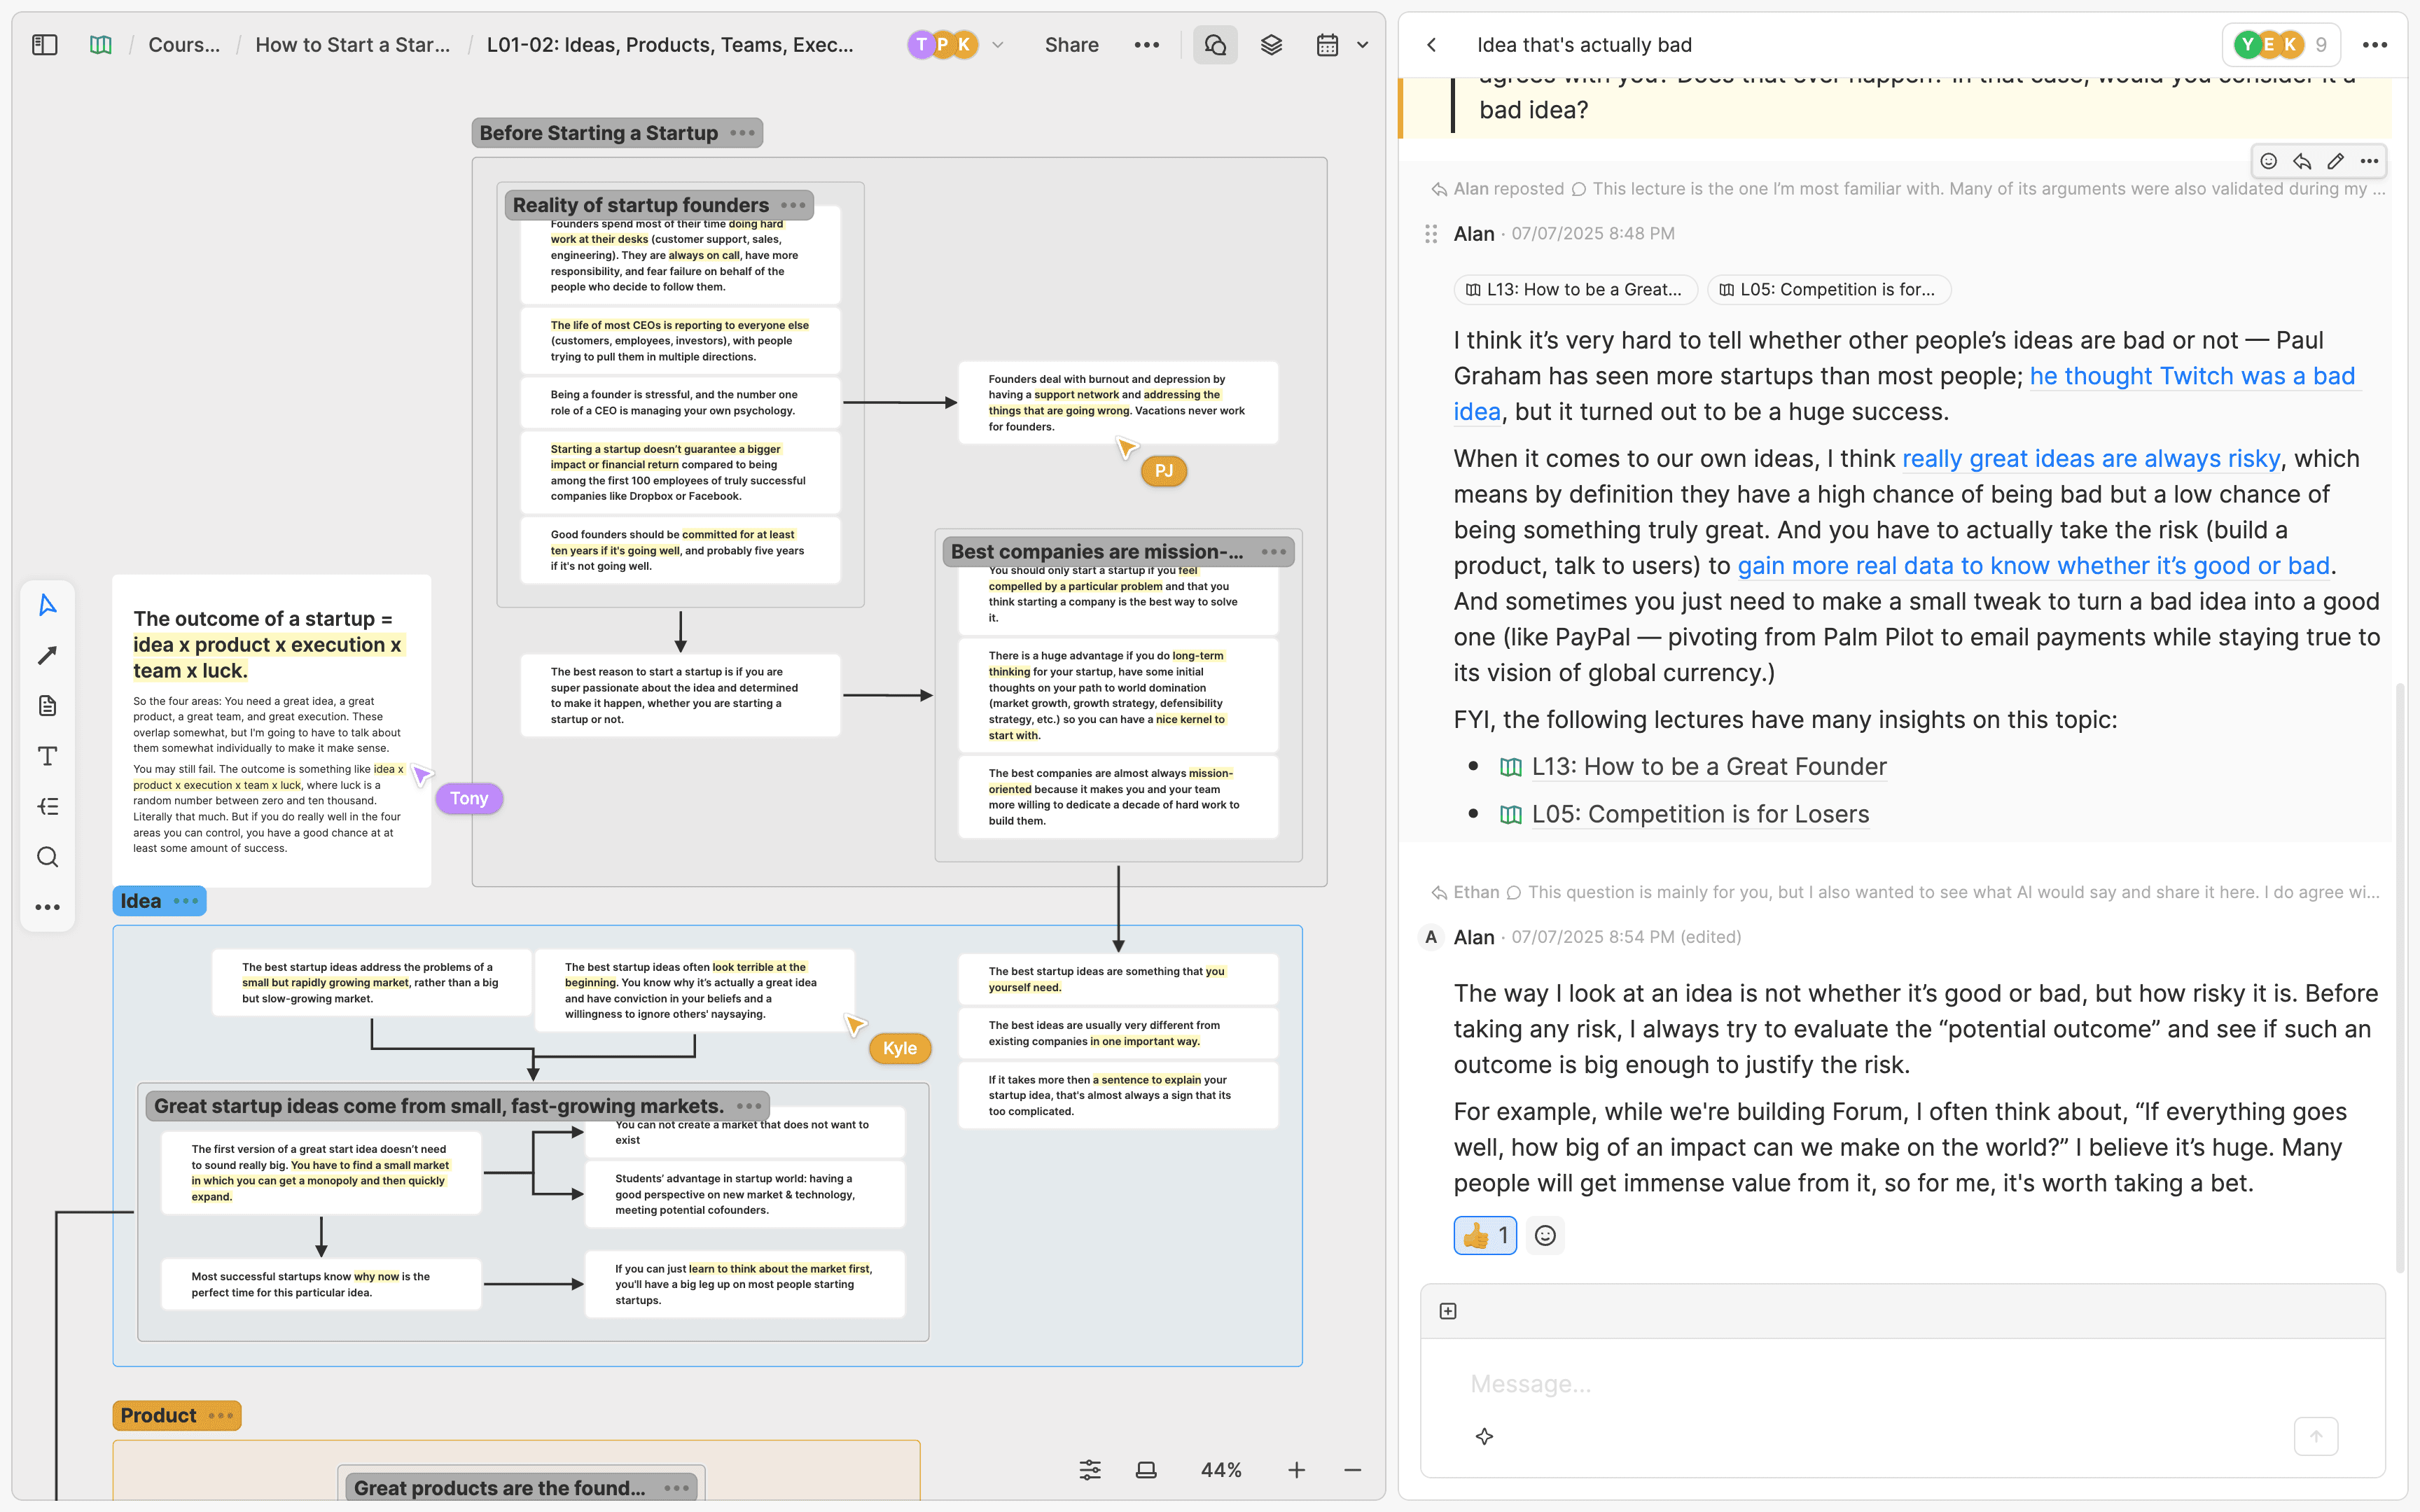
Task: Toggle the thumbs-up reaction on Alan's reply
Action: [1484, 1235]
